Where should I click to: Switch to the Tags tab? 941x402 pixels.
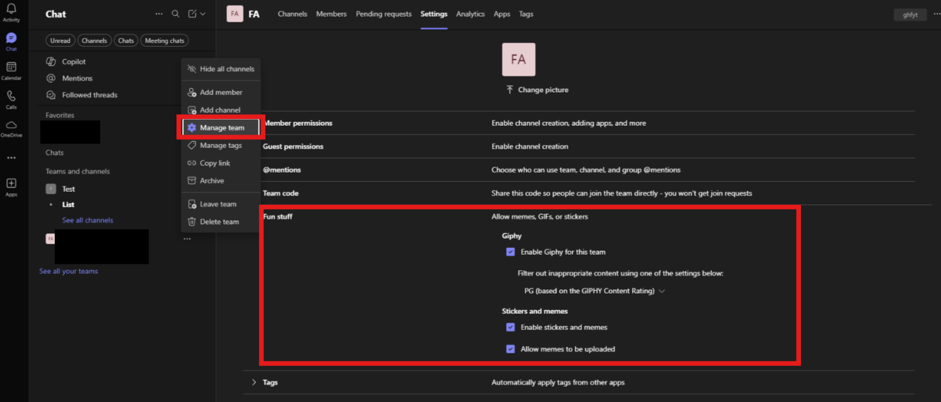pos(526,14)
